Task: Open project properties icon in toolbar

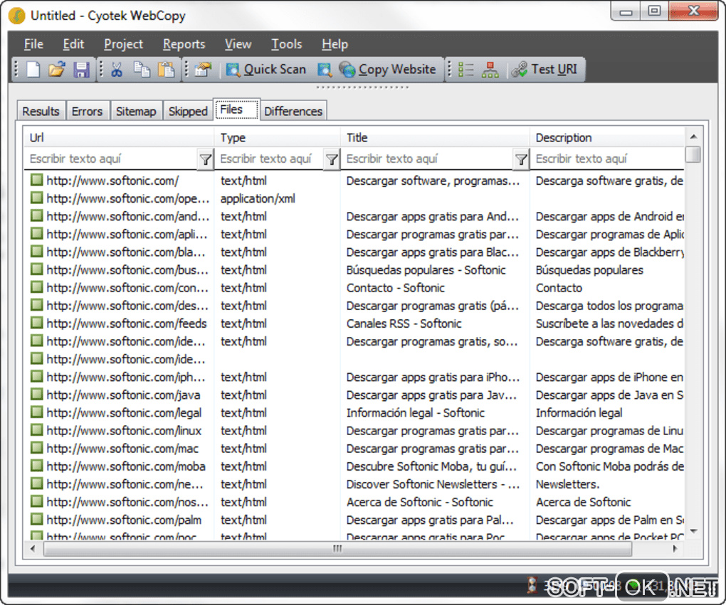Action: pos(204,70)
